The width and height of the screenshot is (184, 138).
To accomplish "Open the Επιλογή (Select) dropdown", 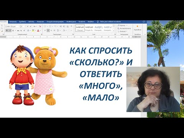I will tap(122, 31).
